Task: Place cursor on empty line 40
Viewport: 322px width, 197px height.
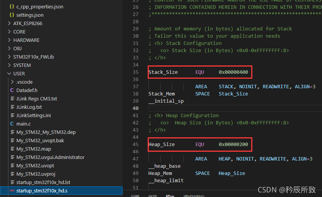Action: [x=235, y=108]
